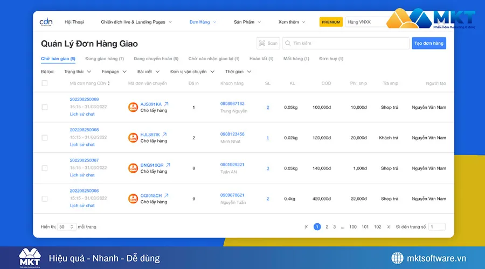Open Lịch sử chat for order 202208250007
Image resolution: width=485 pixels, height=269 pixels.
[82, 175]
